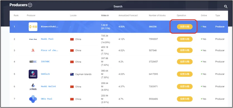Click the 4.7% annualized forecast value
The width and height of the screenshot is (233, 108).
pyautogui.click(x=121, y=99)
